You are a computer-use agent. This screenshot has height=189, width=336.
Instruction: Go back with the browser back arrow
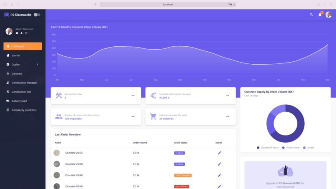12,4
